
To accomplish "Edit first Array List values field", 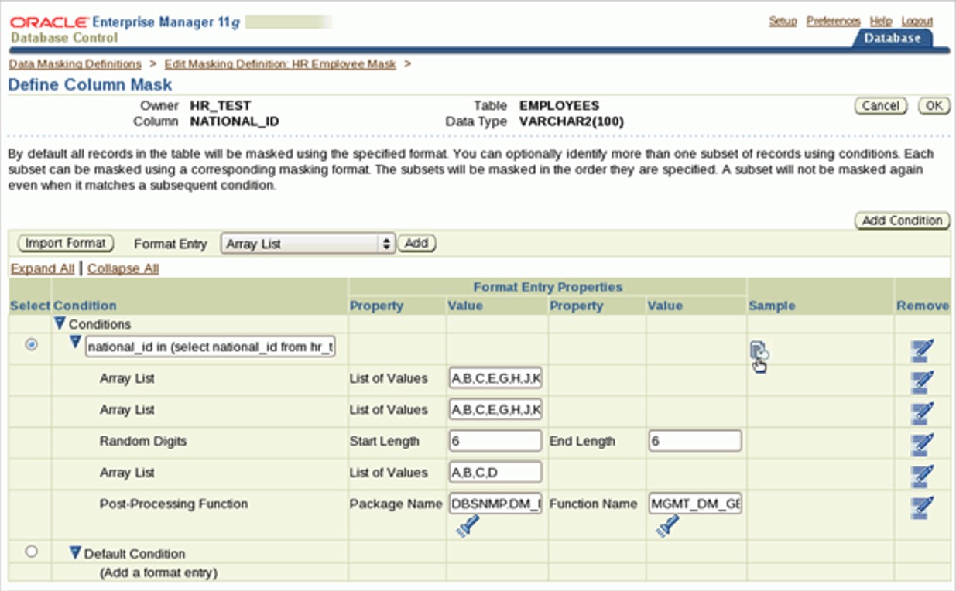I will pos(495,378).
